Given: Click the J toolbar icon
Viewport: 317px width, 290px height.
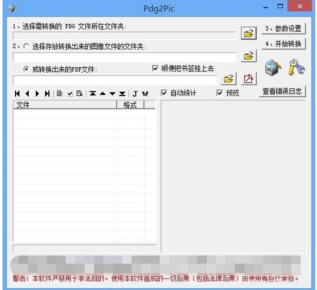Looking at the screenshot, I should (x=135, y=94).
